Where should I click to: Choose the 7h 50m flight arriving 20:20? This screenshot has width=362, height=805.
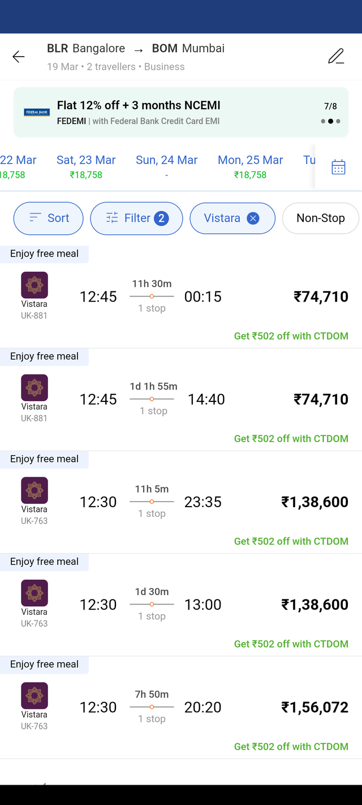[181, 708]
